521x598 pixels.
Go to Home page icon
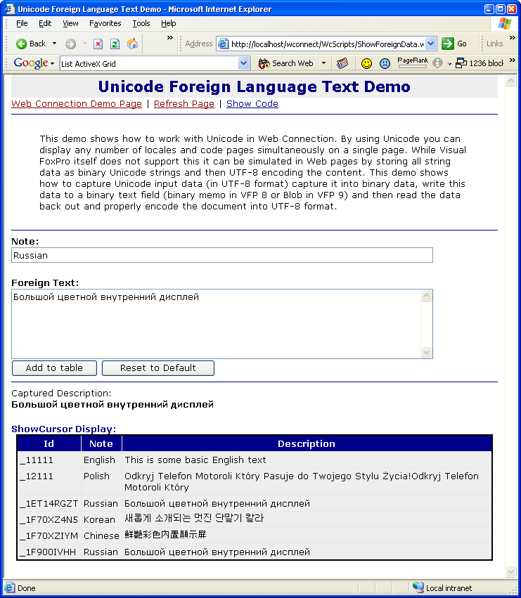click(132, 44)
